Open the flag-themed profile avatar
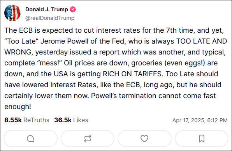Screen dimensions: 232x151 coord(12,13)
